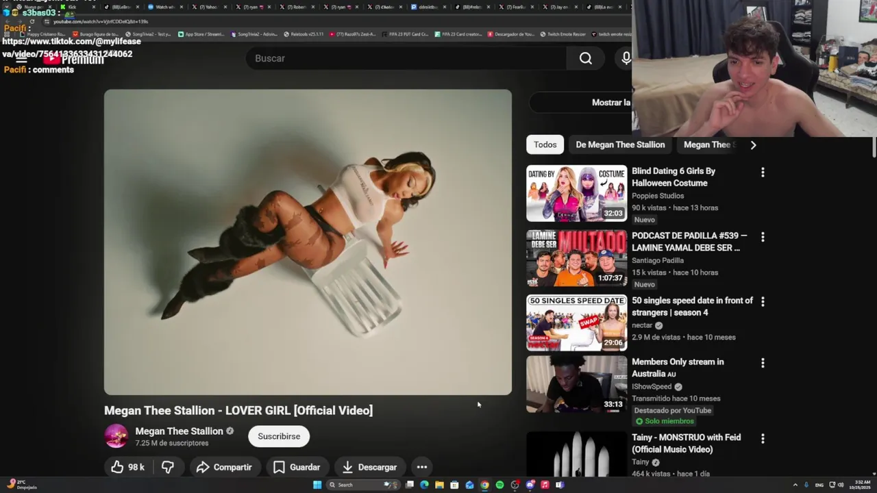Open File Explorer from taskbar
This screenshot has height=493, width=877.
[439, 485]
